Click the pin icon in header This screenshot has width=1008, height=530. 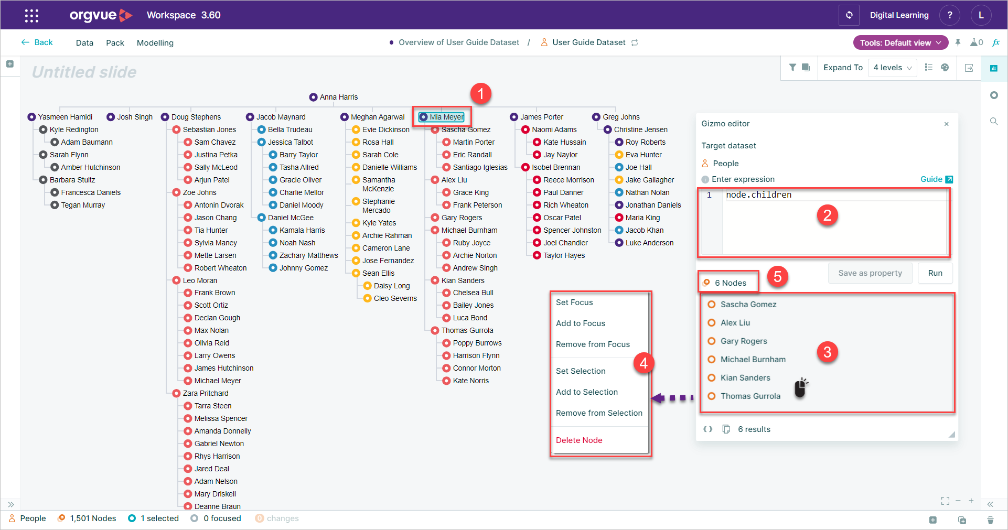pos(958,42)
